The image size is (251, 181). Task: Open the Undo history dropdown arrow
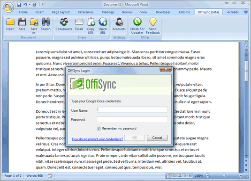click(x=30, y=5)
